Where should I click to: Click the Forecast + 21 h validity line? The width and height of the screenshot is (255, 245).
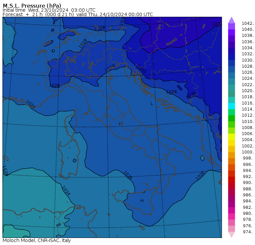pyautogui.click(x=78, y=14)
